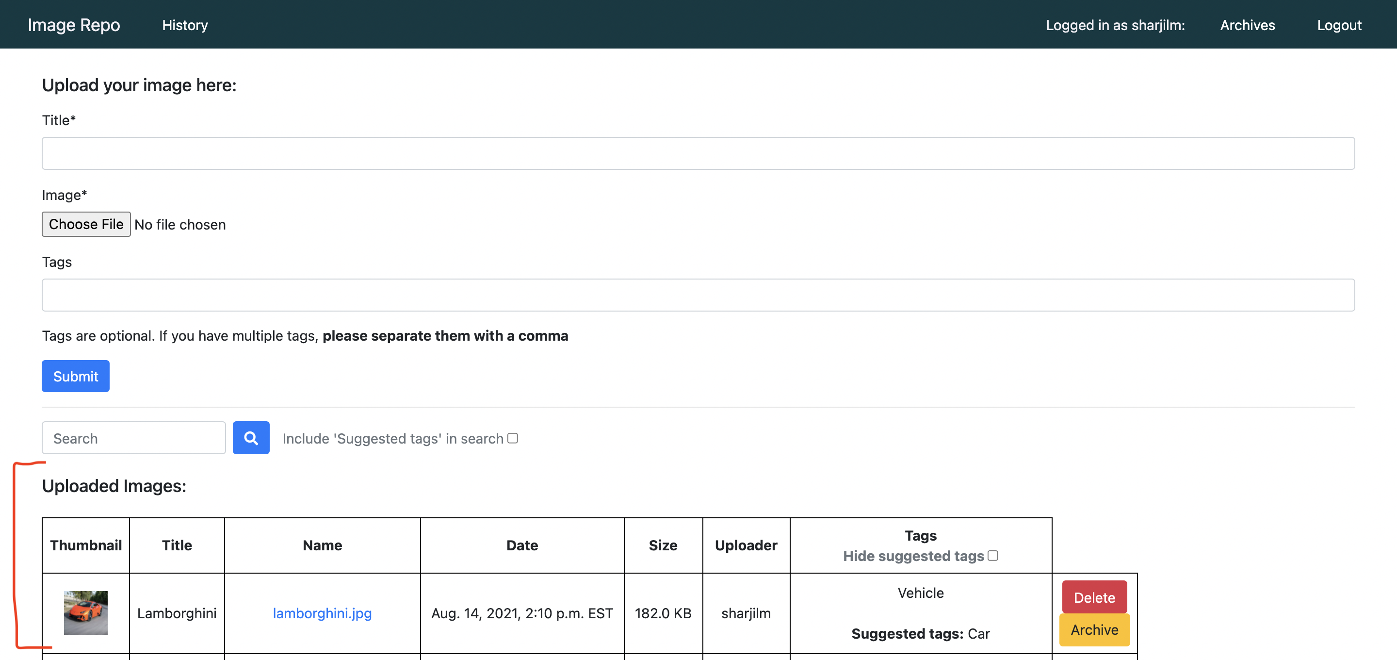Focus the Title input field

coord(698,153)
